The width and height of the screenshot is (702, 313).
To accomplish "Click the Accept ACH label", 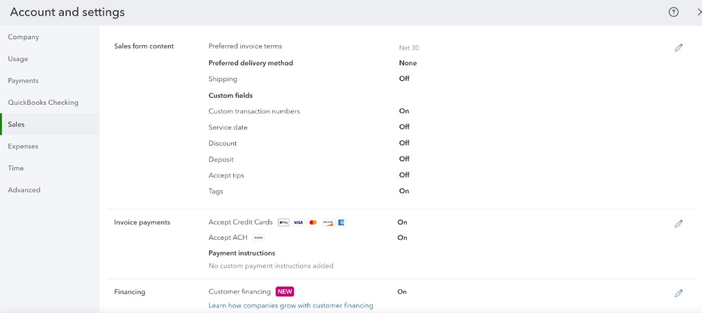I will click(x=228, y=238).
